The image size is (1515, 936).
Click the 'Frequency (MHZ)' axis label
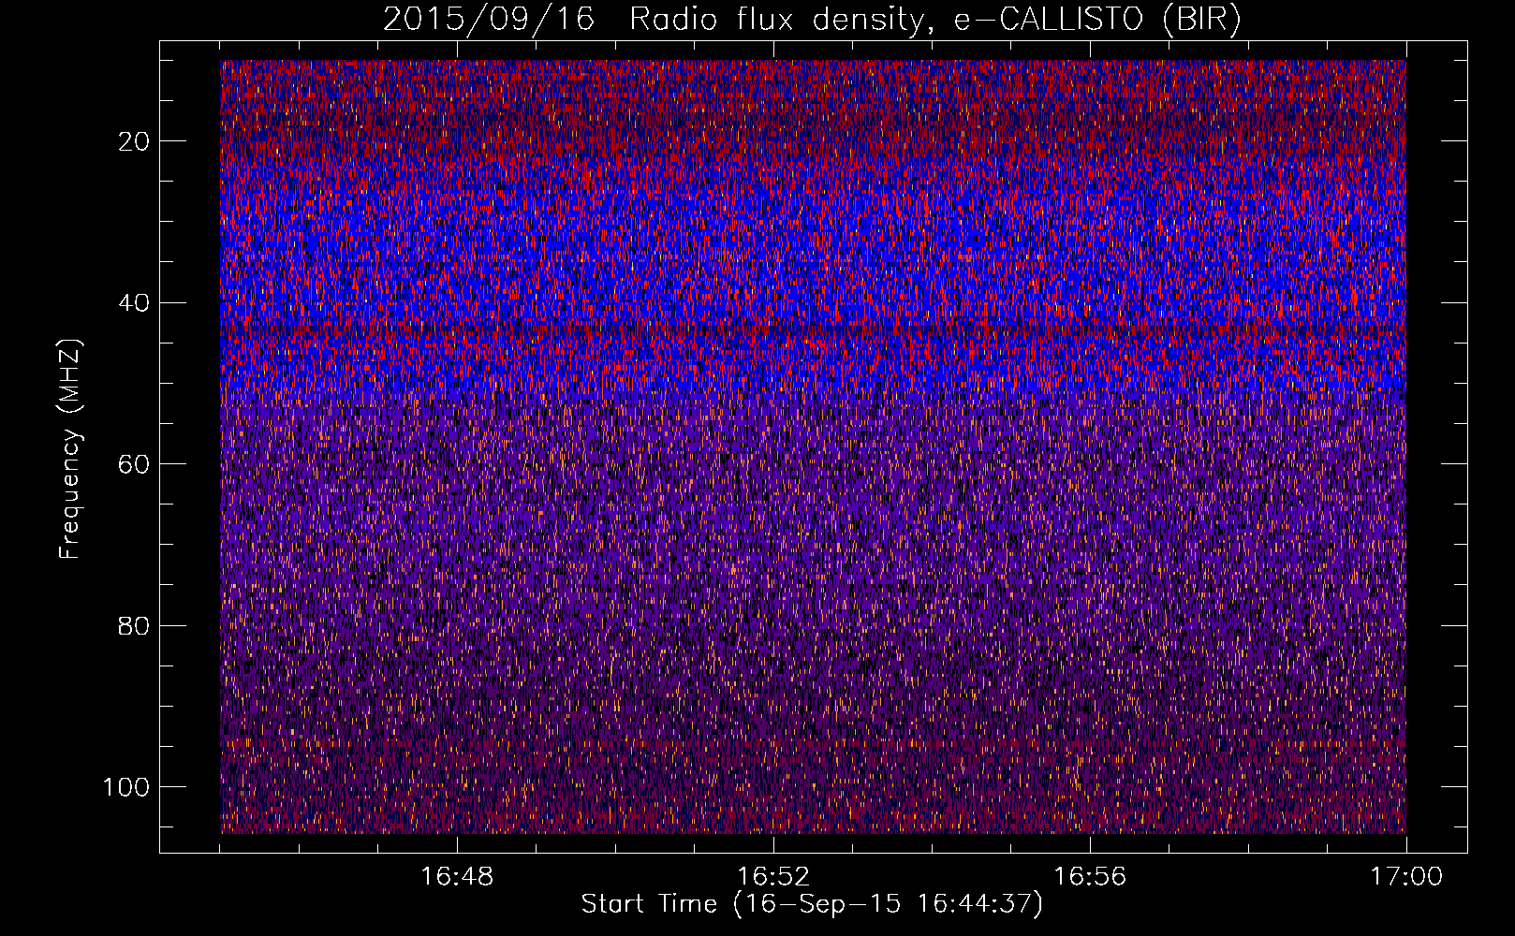71,449
